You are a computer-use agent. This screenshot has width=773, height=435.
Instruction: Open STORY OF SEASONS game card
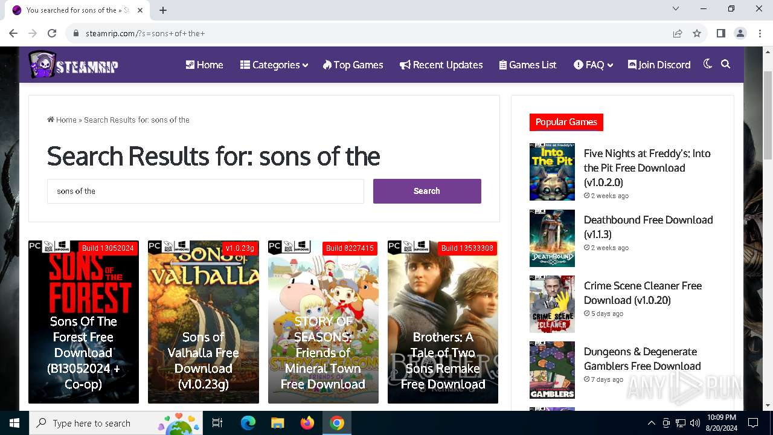(x=323, y=322)
